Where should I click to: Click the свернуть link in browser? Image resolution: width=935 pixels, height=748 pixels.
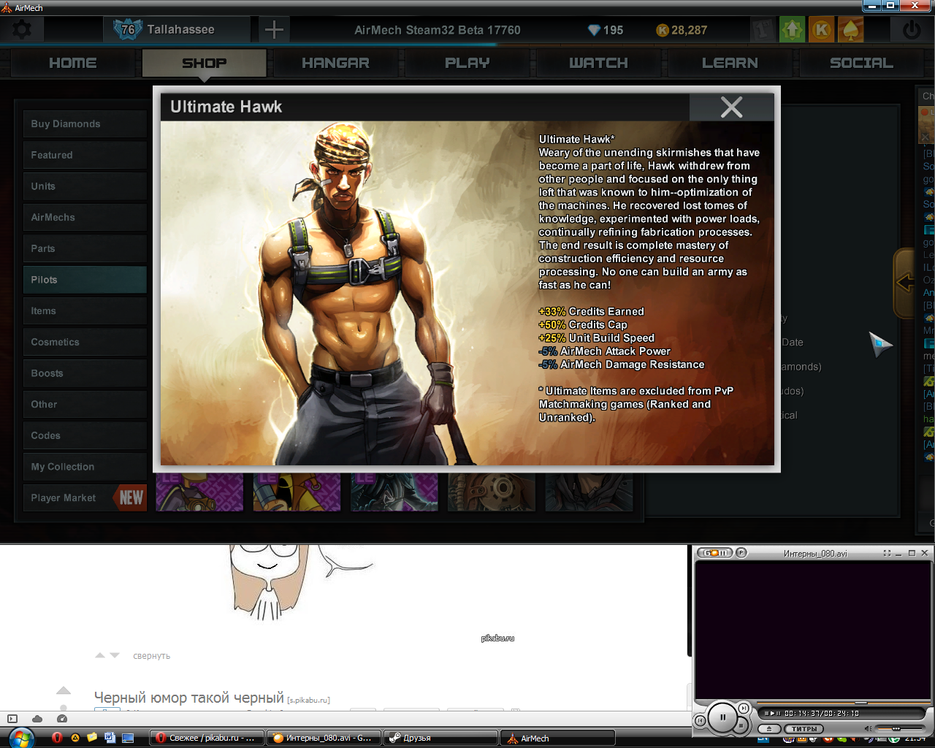pyautogui.click(x=151, y=656)
